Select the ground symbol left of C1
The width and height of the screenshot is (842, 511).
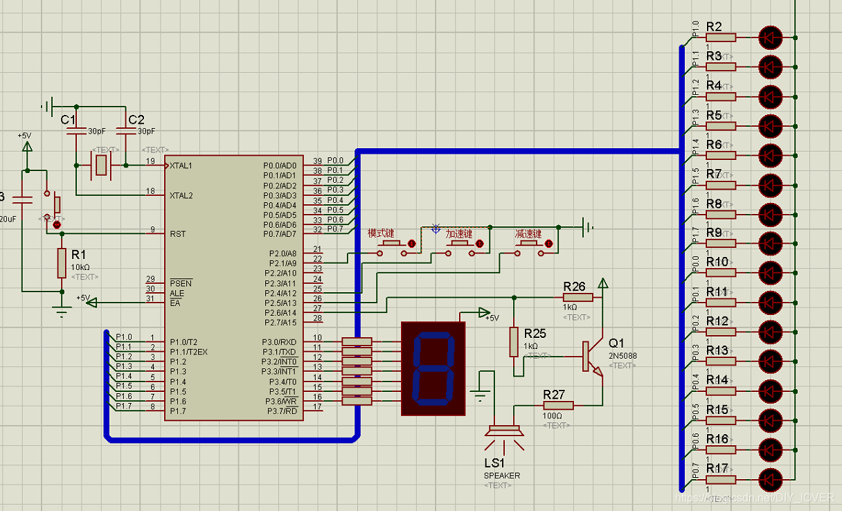click(47, 107)
